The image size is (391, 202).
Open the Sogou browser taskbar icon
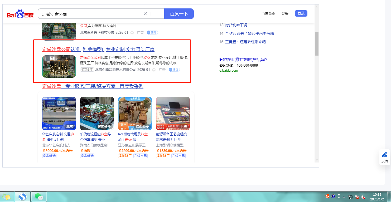[23, 197]
